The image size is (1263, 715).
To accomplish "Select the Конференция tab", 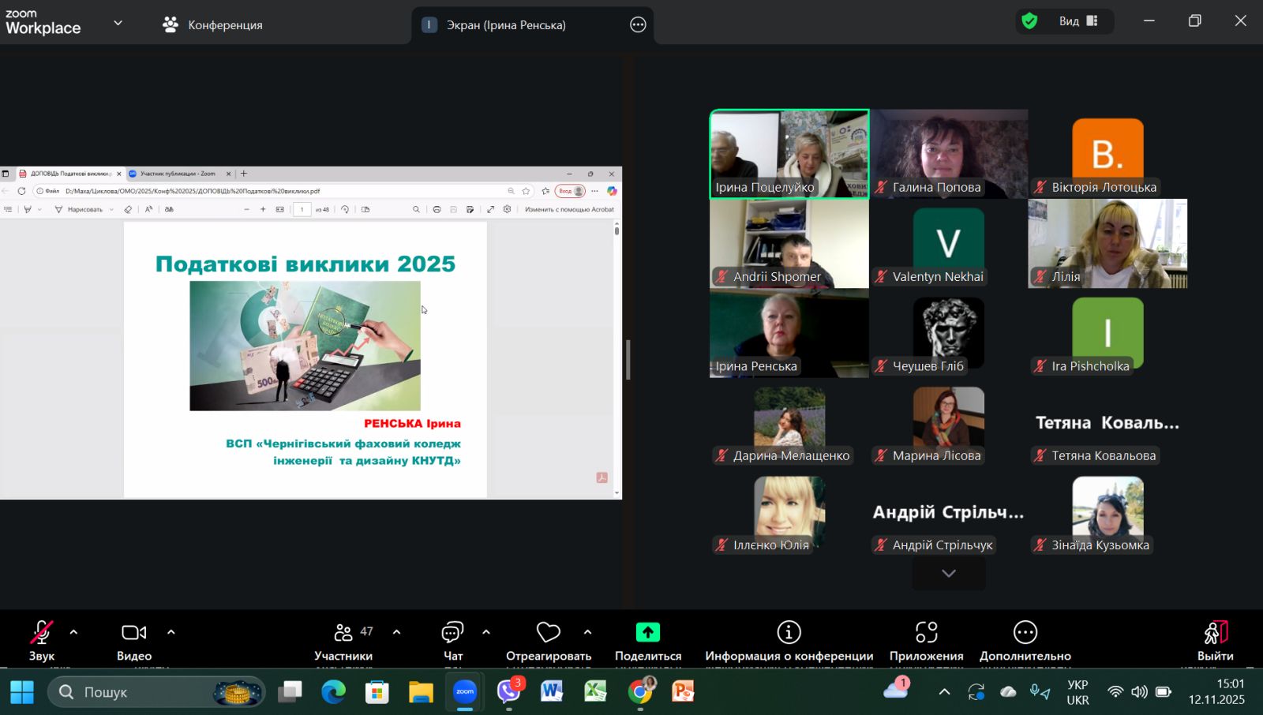I will (x=213, y=24).
